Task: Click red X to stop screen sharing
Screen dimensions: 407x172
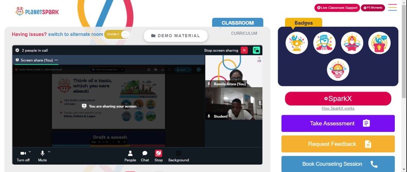Action: [244, 50]
